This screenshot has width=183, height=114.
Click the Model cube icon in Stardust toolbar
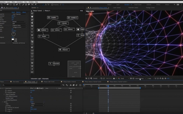tap(32, 44)
